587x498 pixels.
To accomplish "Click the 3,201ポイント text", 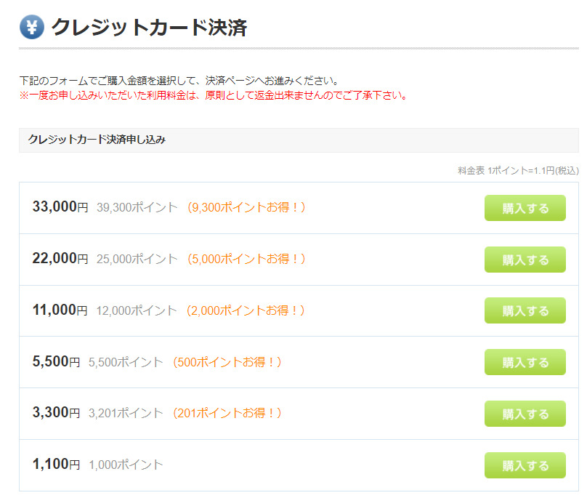I will point(126,413).
